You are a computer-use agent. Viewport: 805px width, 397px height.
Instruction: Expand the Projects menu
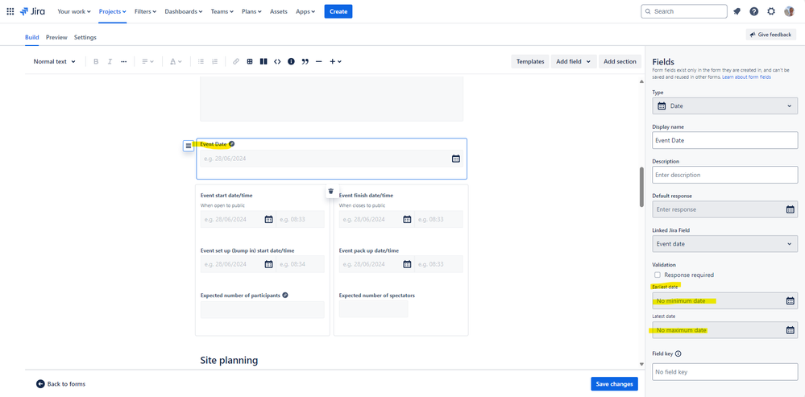113,11
